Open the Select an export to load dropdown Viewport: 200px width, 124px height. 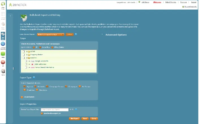[x=51, y=35]
